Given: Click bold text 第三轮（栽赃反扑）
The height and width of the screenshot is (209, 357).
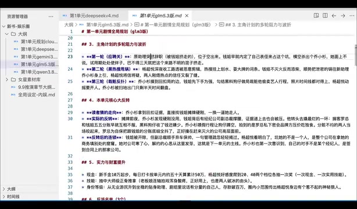Looking at the screenshot, I should click(x=109, y=81).
